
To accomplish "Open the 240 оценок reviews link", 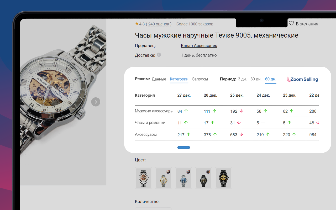I will click(159, 24).
